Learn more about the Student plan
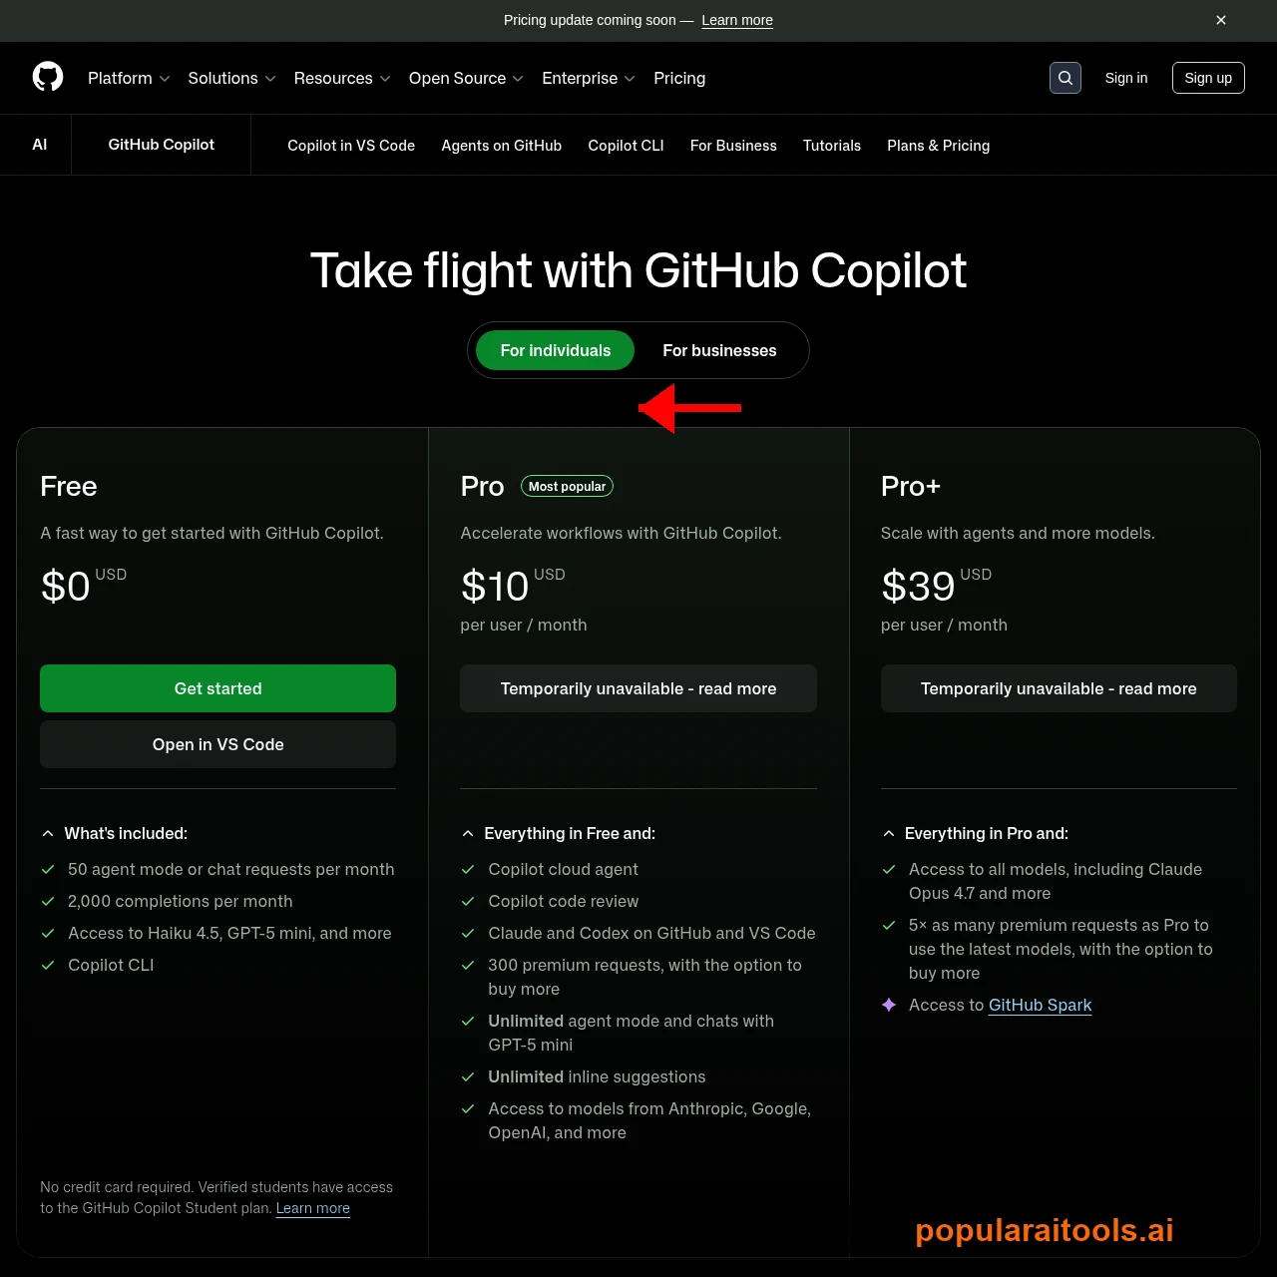The height and width of the screenshot is (1277, 1277). (x=313, y=1208)
